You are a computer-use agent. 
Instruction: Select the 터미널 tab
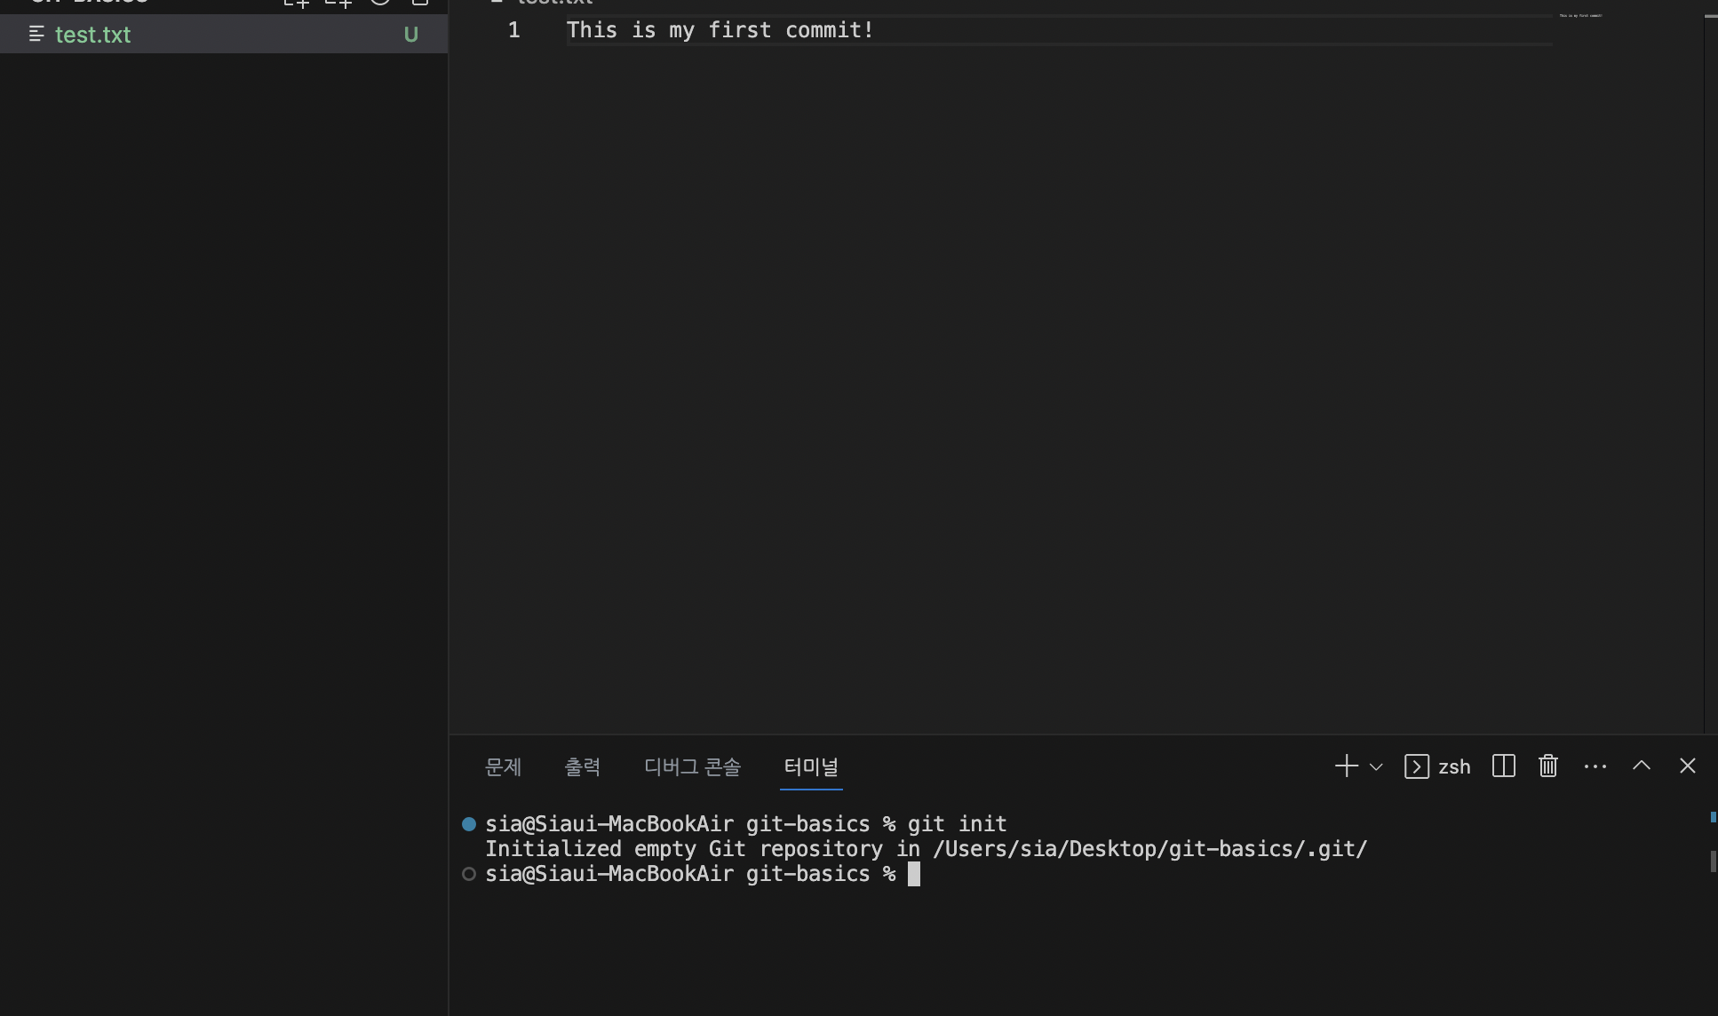(x=810, y=766)
